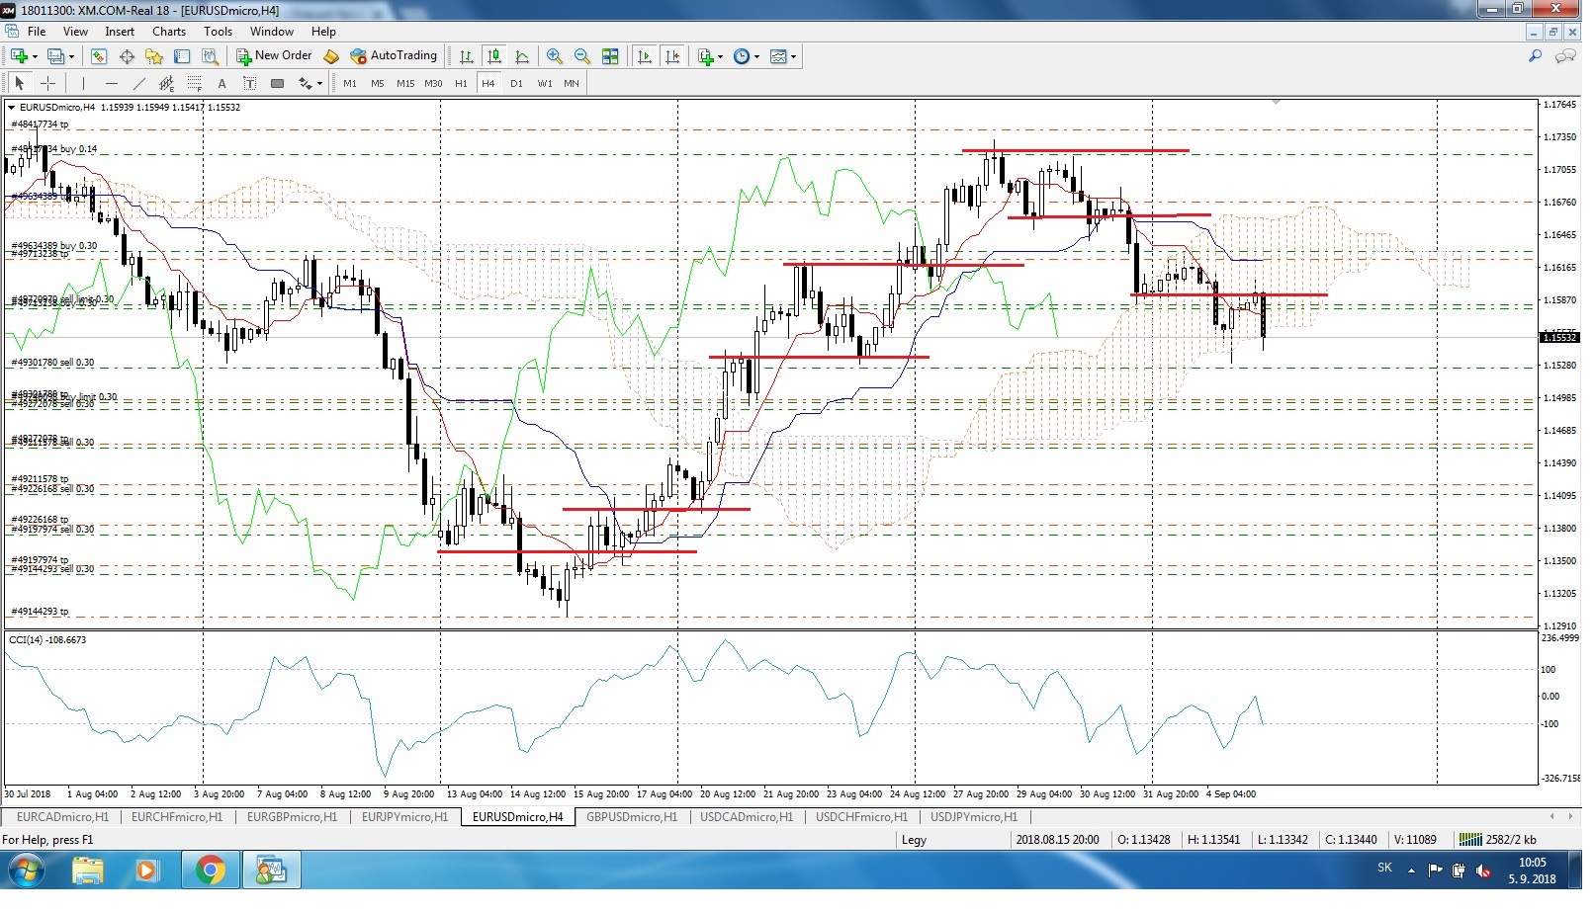Image resolution: width=1594 pixels, height=913 pixels.
Task: Click the New Chart toolbar icon
Action: coord(19,56)
